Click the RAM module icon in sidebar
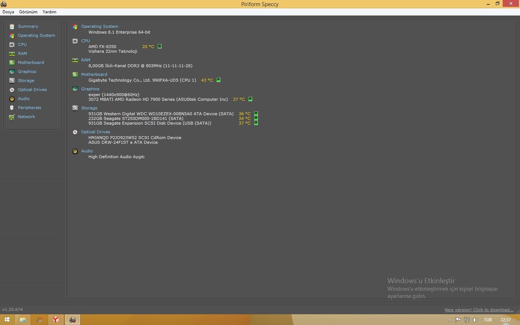Viewport: 520px width, 325px height. [x=12, y=53]
